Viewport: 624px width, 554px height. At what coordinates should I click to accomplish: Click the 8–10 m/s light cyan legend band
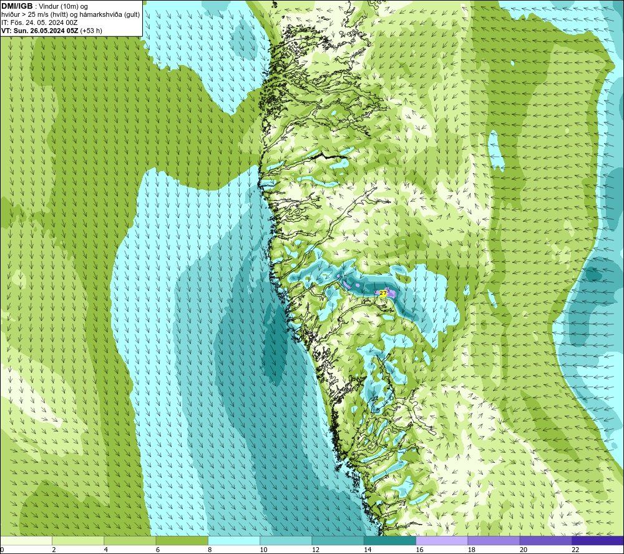[x=234, y=540]
